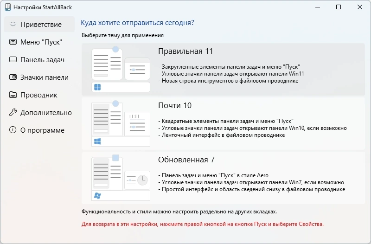Click line mentioning панели Win10, если возможно
The height and width of the screenshot is (244, 371).
coord(252,128)
